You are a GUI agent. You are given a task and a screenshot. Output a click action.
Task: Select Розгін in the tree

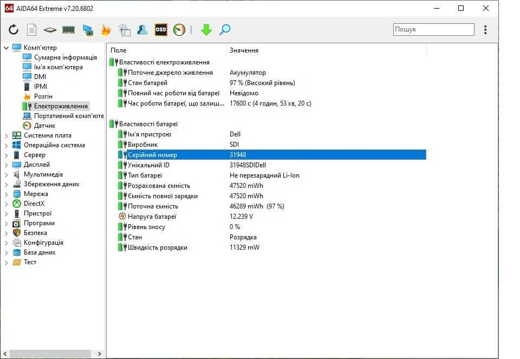43,96
